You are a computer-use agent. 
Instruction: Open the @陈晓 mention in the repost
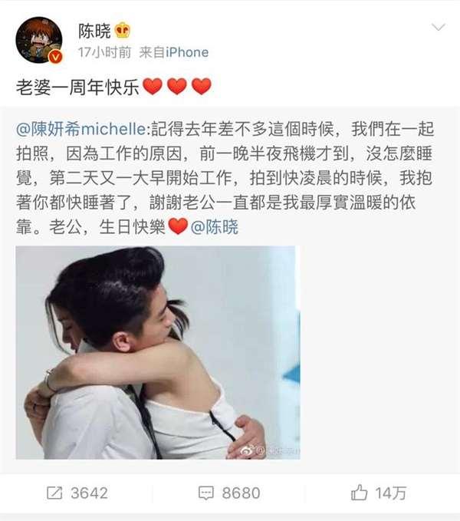[215, 227]
